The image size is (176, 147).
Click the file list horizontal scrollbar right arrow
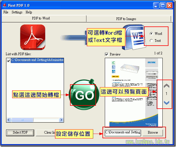pos(61,120)
